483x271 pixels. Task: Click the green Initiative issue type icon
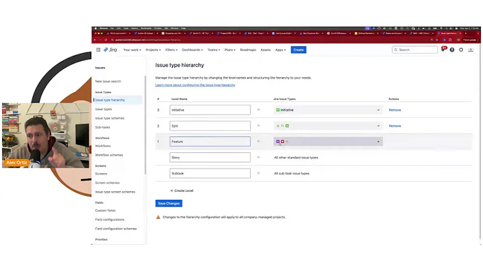[278, 110]
